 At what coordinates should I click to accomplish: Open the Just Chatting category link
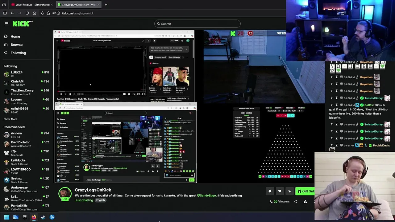[84, 200]
